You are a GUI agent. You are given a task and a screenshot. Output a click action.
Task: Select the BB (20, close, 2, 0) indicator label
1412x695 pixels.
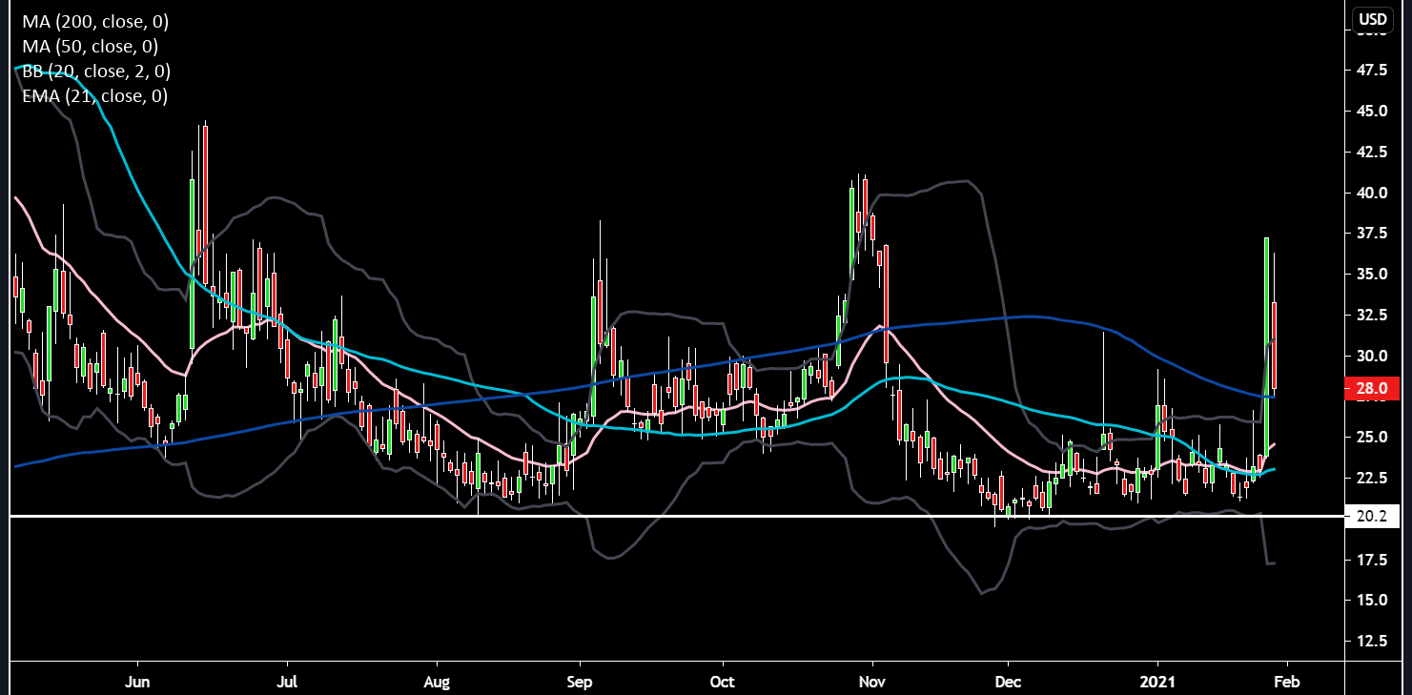(96, 71)
